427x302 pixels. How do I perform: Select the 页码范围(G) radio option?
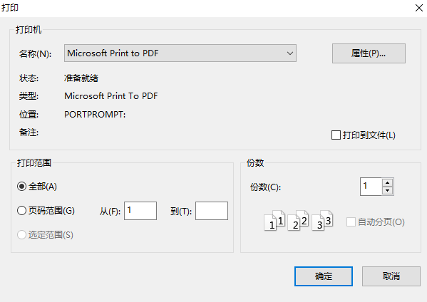pos(21,211)
